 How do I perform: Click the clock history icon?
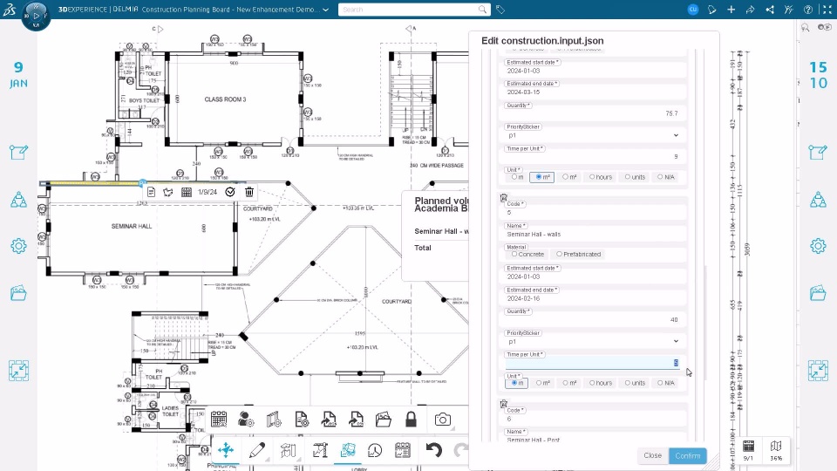(375, 450)
